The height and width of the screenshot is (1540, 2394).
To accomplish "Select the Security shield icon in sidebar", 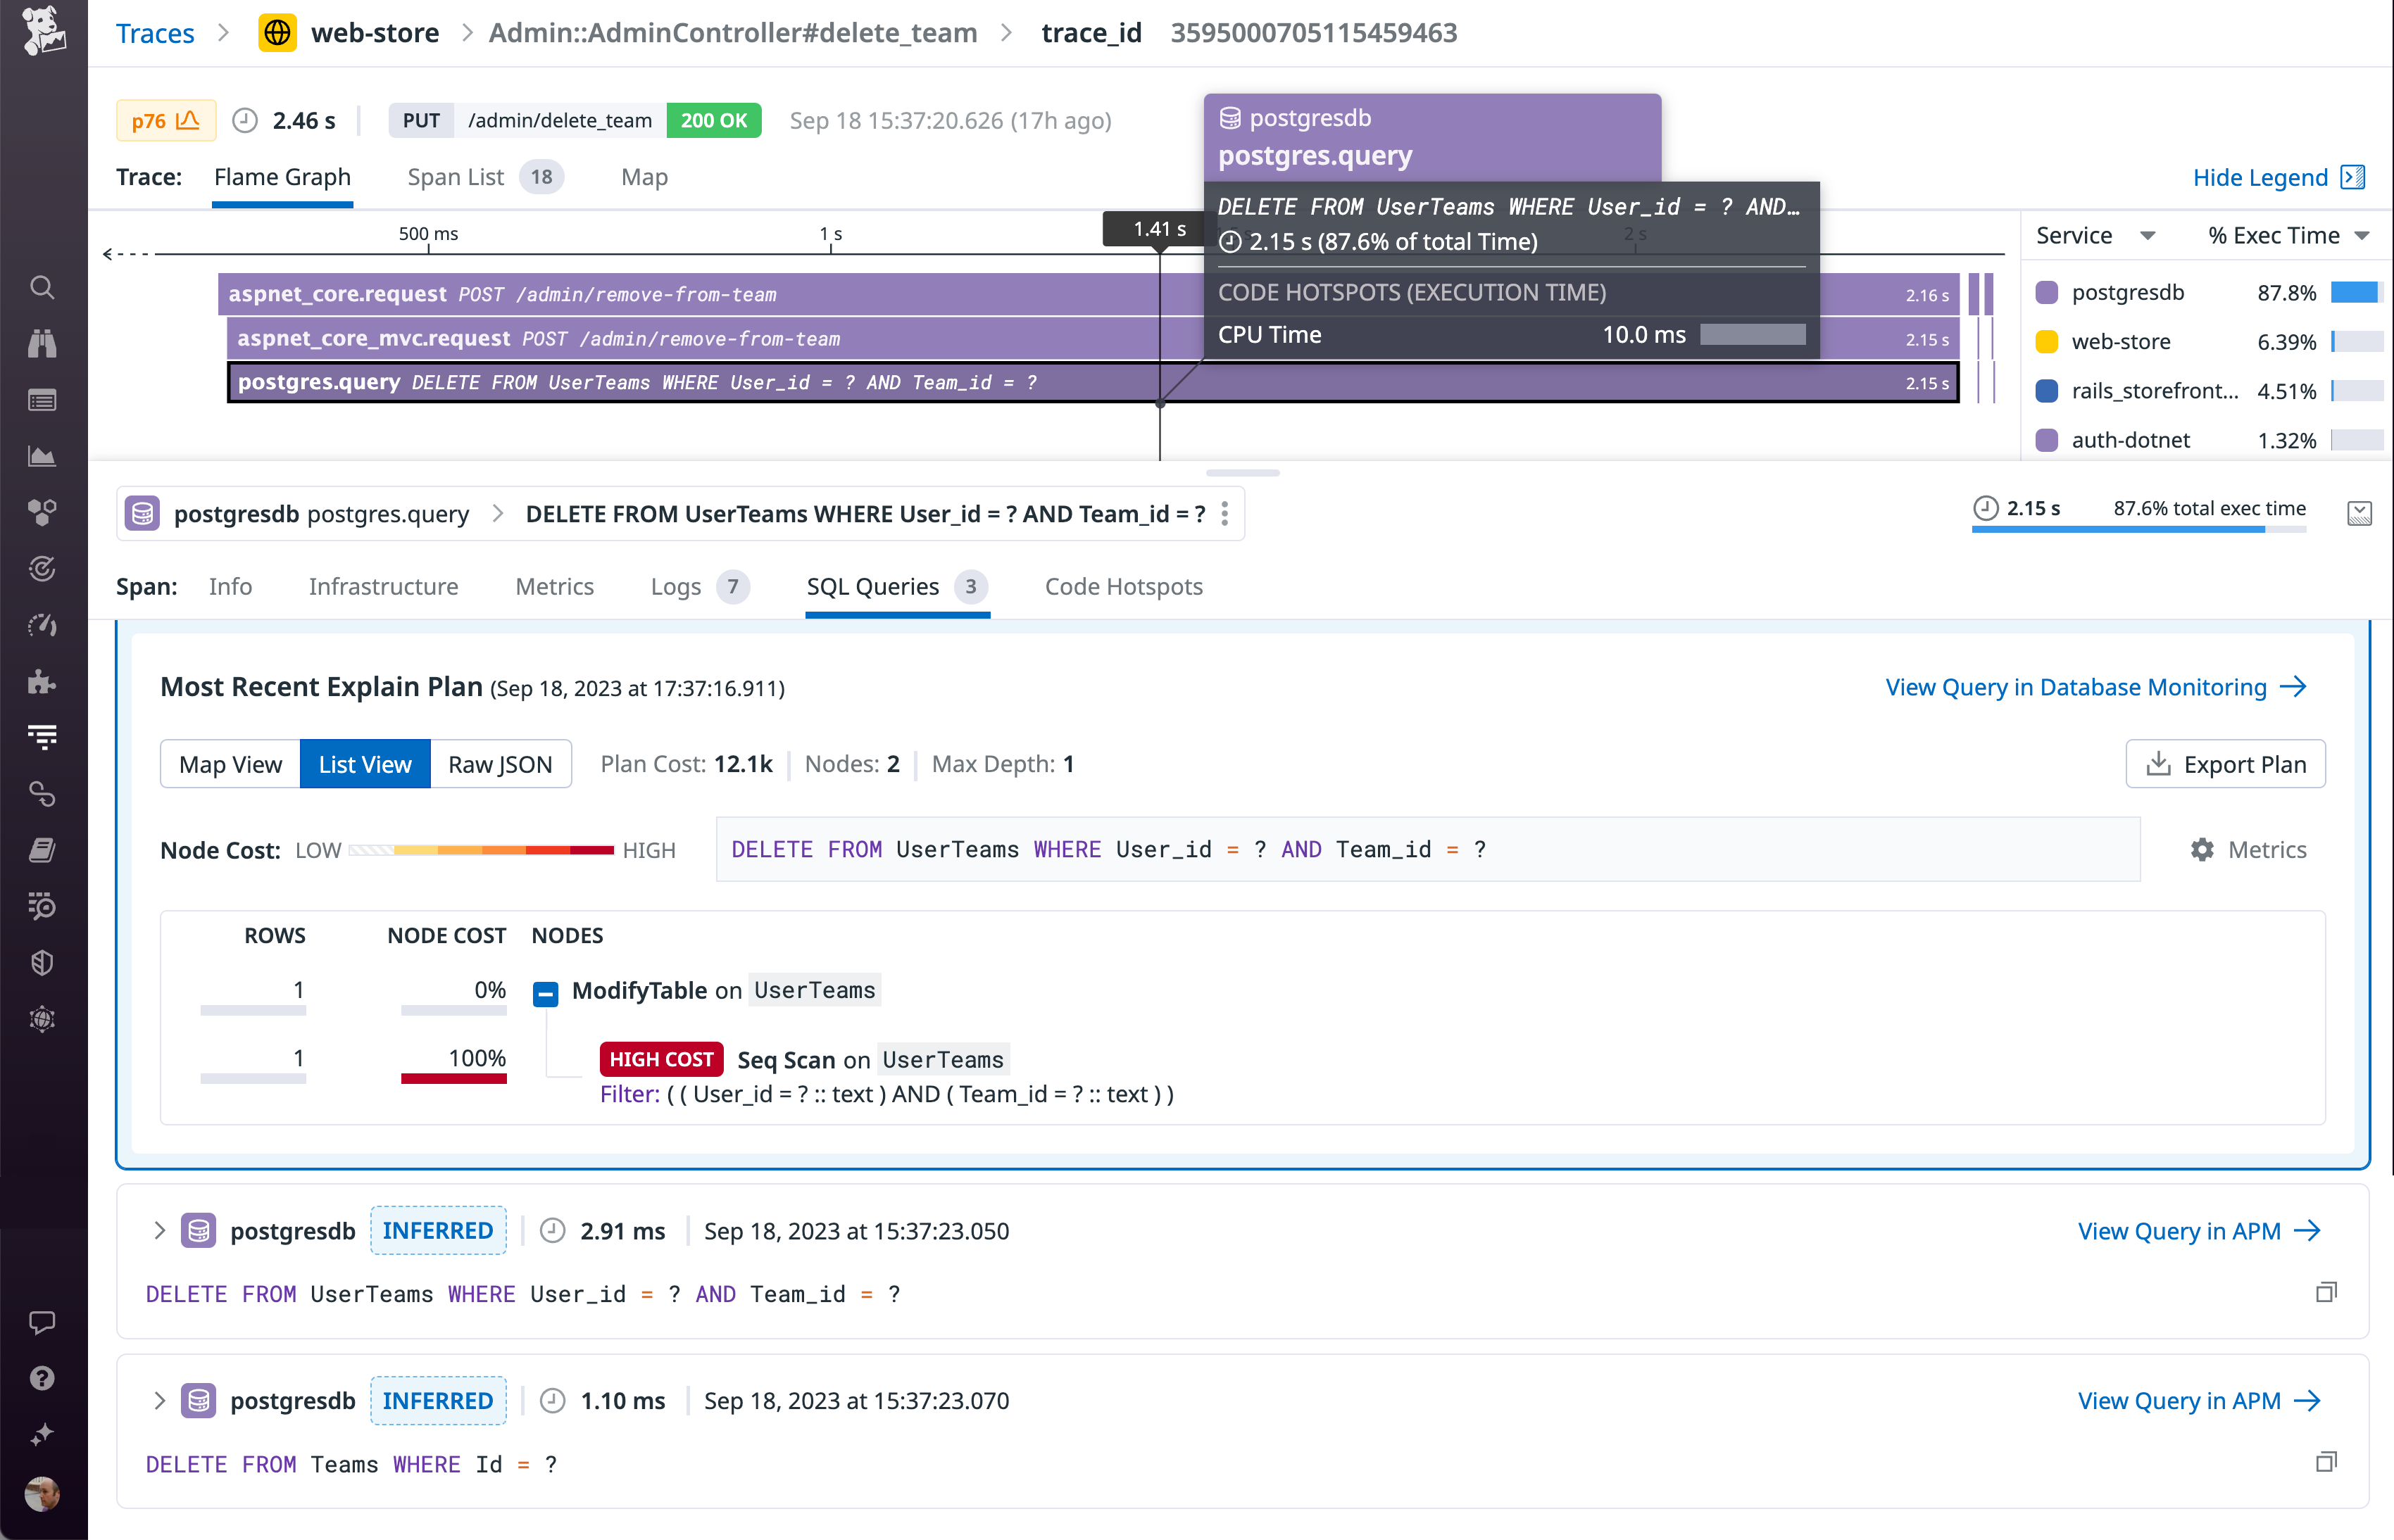I will coord(42,963).
